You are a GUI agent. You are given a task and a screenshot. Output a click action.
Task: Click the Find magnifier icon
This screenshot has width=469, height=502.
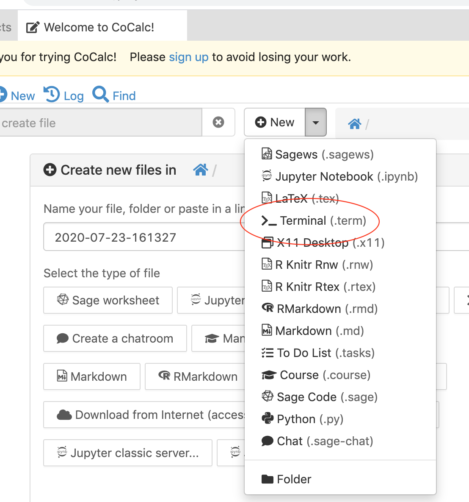pyautogui.click(x=100, y=94)
